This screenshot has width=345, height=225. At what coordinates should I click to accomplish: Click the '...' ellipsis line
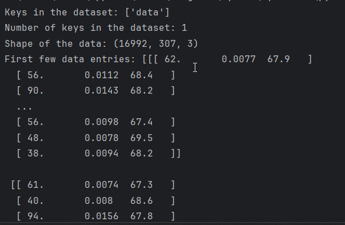click(25, 108)
